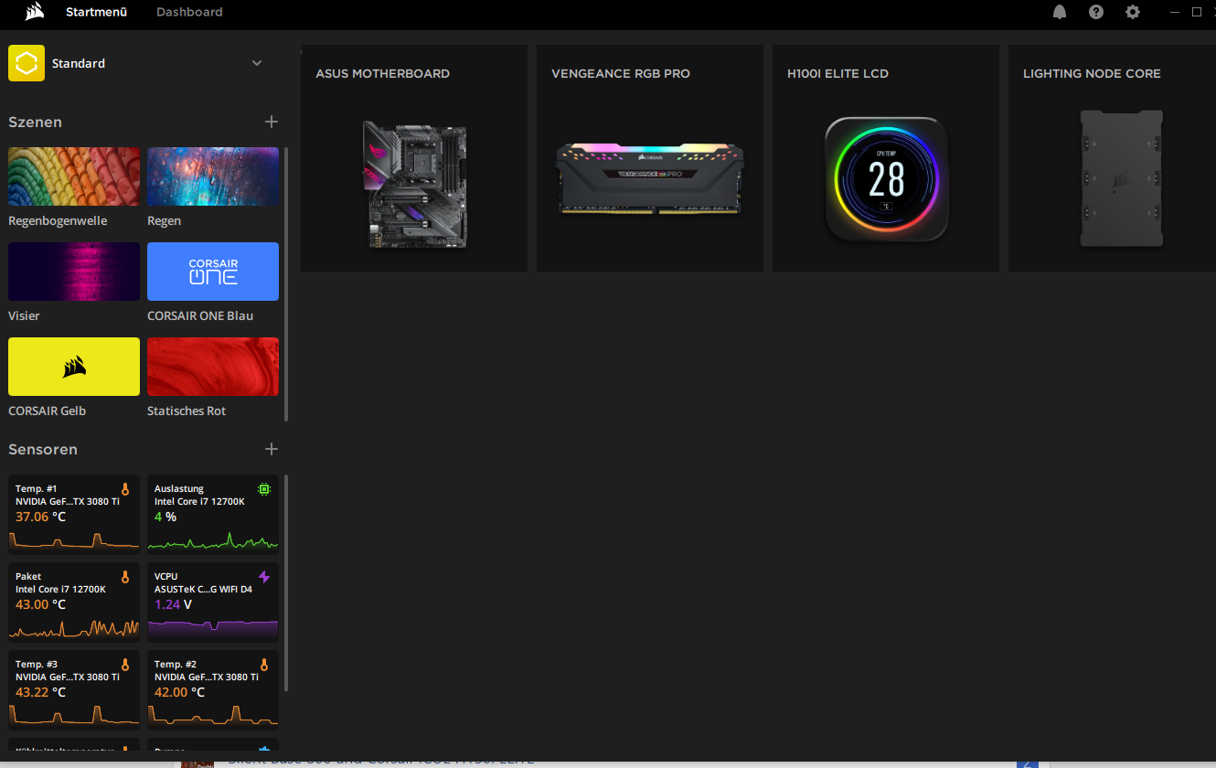This screenshot has width=1216, height=768.
Task: Select the Temp. #2 42.00 °C sensor
Action: [213, 690]
